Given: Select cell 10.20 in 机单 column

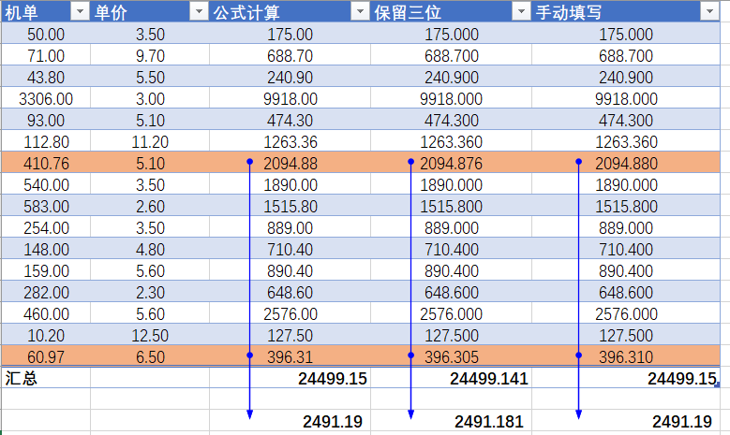Looking at the screenshot, I should [46, 336].
